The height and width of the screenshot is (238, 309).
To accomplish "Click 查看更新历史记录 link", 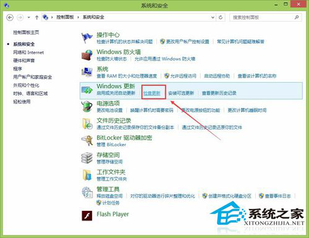I will [x=219, y=93].
